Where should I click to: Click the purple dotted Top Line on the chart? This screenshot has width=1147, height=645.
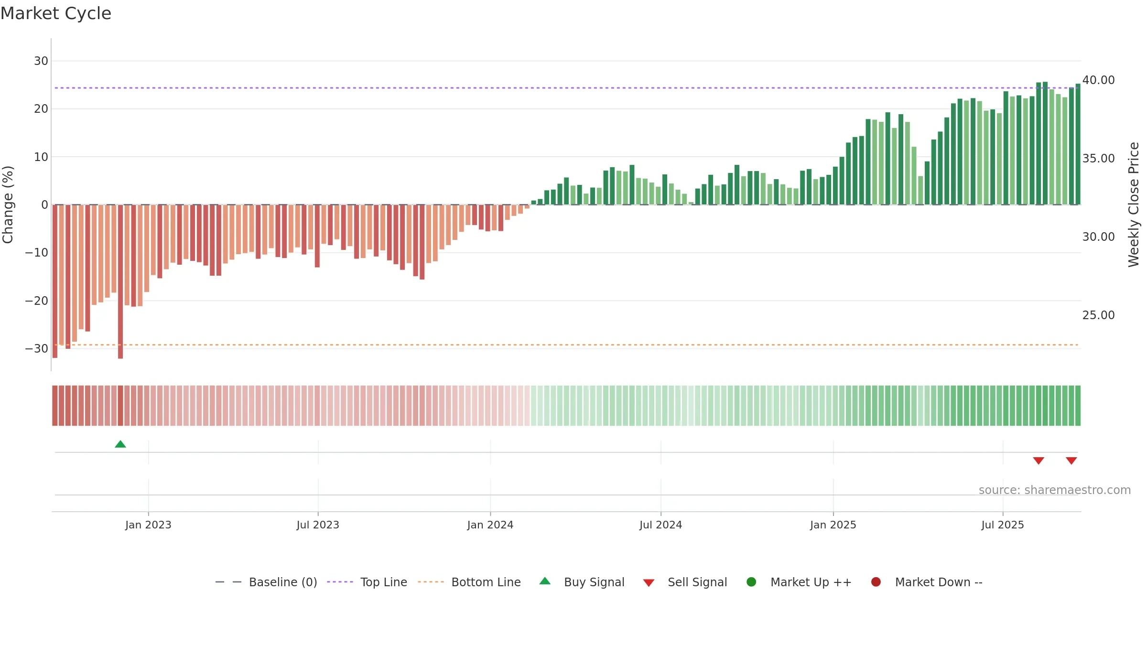(566, 88)
